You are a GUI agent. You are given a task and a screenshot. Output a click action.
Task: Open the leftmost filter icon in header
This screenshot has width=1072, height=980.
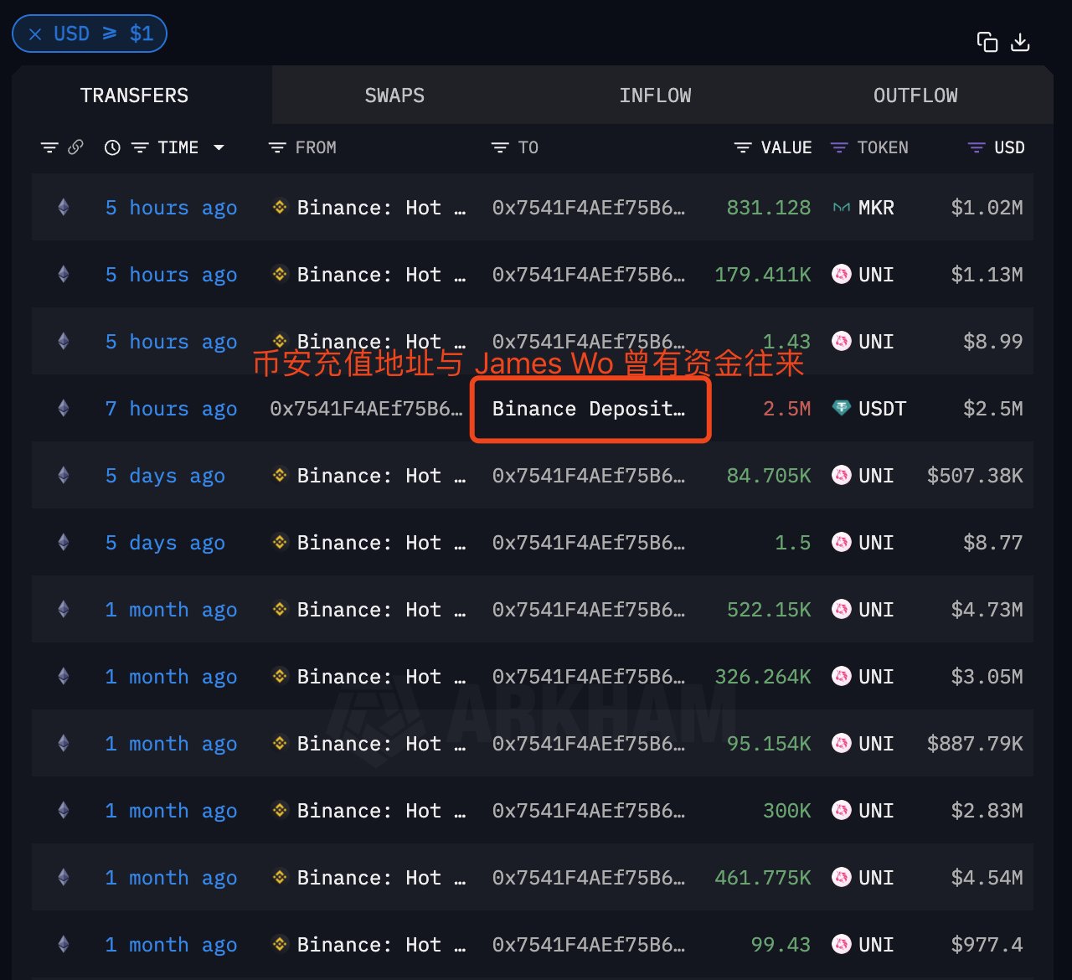(x=49, y=148)
